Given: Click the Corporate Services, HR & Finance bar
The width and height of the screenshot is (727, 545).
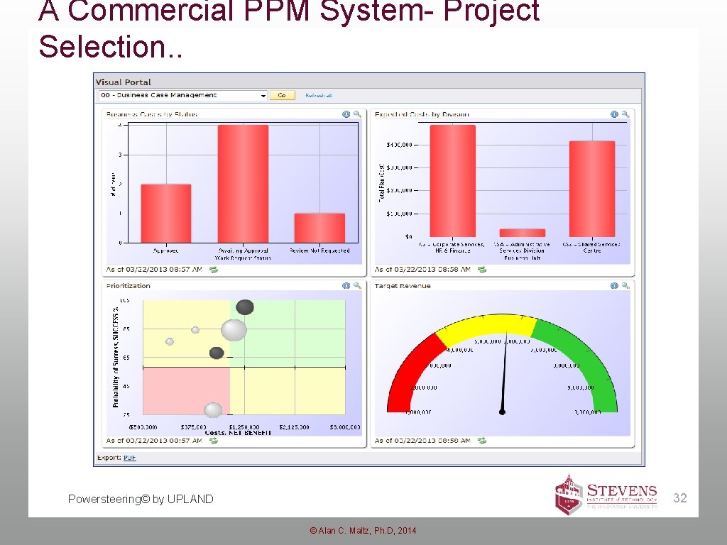Looking at the screenshot, I should coord(452,181).
